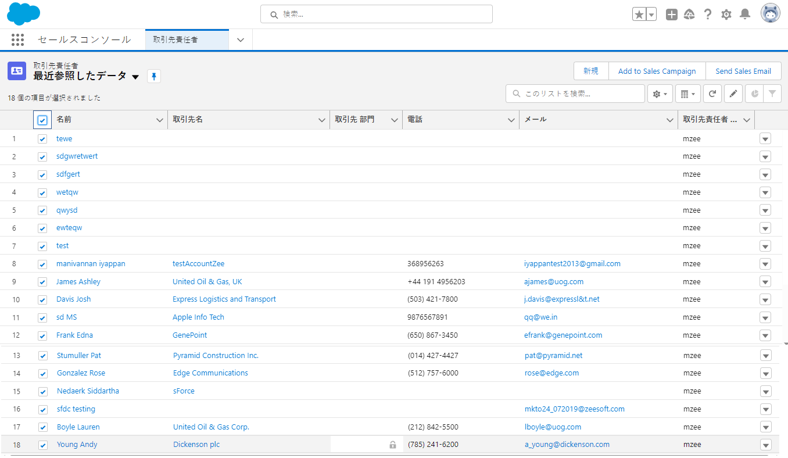Open the efrank@genepoint.com email link
This screenshot has width=788, height=458.
coord(563,335)
